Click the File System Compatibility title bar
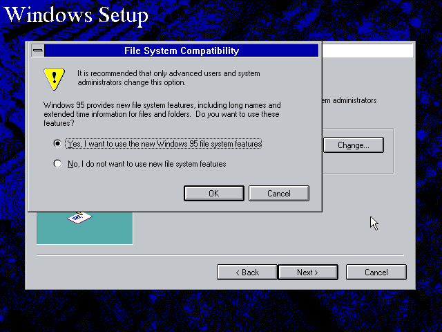Screen dimensions: 442x332 coord(182,50)
